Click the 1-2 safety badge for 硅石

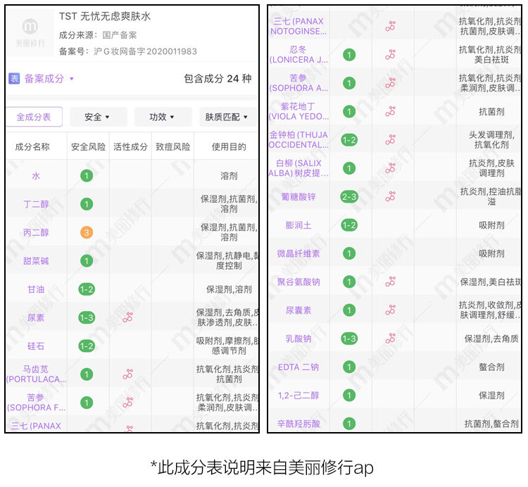pos(87,346)
